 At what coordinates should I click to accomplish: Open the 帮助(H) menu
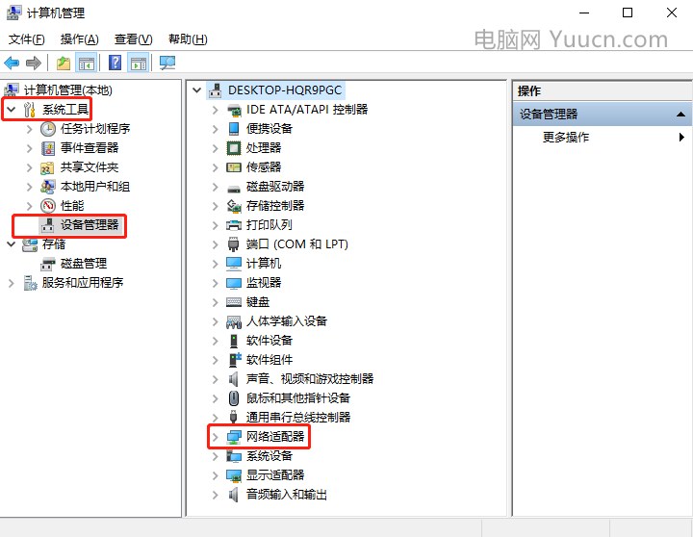188,39
